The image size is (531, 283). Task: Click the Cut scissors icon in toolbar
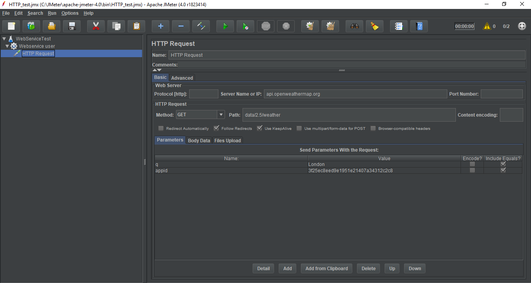point(96,26)
